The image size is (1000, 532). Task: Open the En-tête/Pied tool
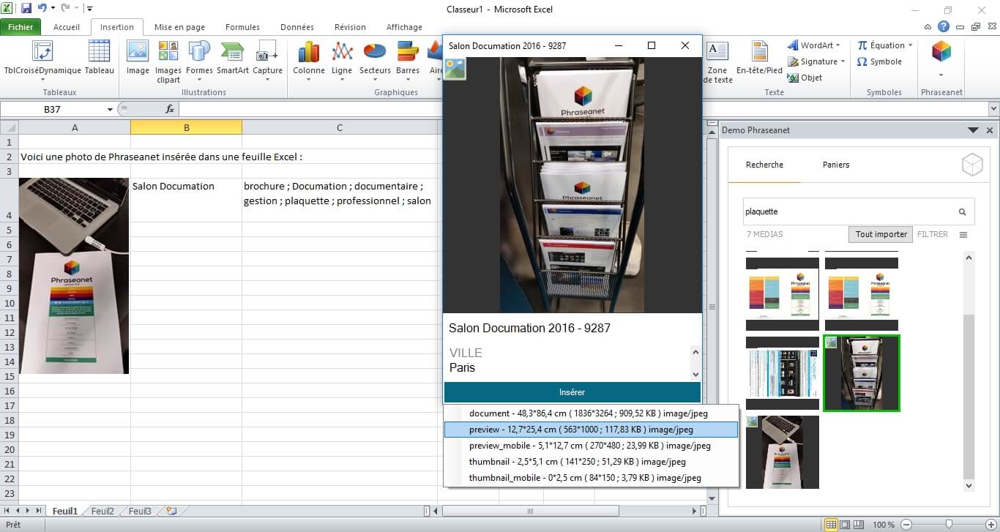point(759,58)
